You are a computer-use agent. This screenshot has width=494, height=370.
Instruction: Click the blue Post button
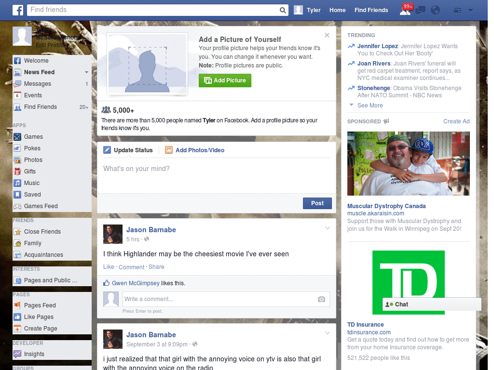point(317,203)
